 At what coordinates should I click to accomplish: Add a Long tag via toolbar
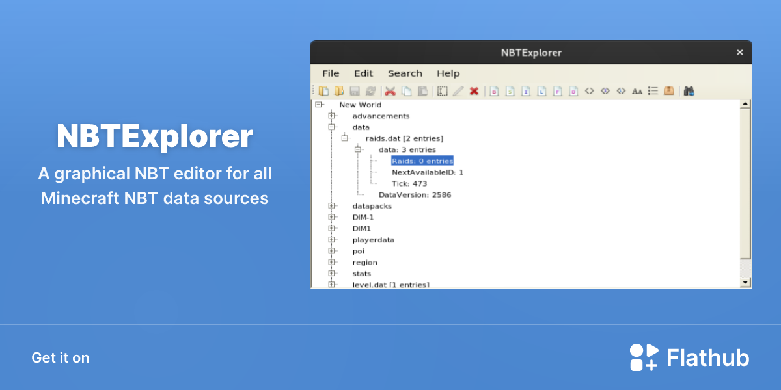tap(541, 91)
